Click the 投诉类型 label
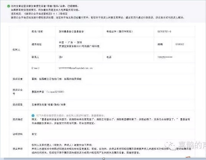 pos(18,104)
